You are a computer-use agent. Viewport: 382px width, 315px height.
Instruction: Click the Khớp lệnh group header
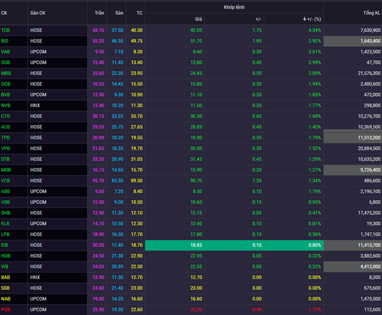coord(234,7)
